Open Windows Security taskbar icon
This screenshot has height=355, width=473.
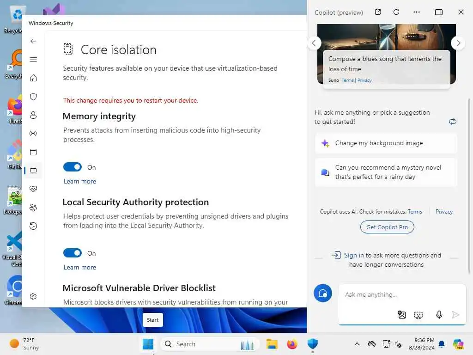point(313,344)
